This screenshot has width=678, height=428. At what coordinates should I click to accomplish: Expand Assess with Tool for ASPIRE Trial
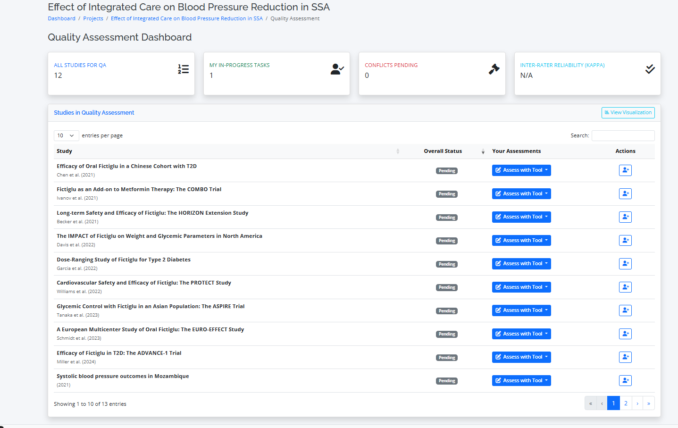tap(521, 311)
